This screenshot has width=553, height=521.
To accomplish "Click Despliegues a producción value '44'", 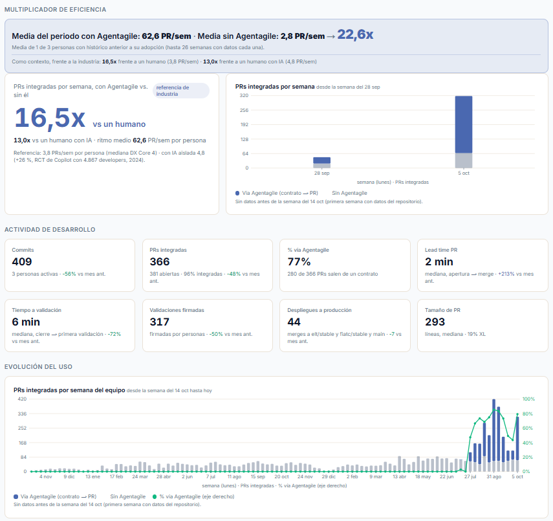I will [294, 322].
